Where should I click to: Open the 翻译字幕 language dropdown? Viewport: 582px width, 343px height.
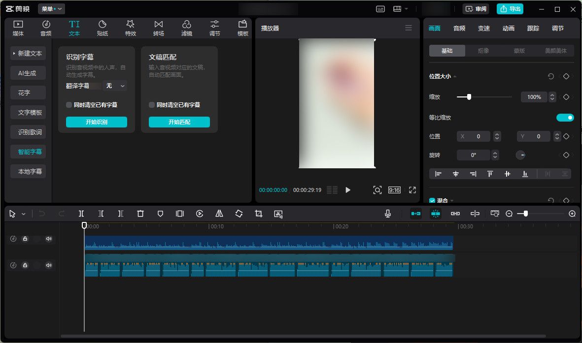pyautogui.click(x=115, y=86)
